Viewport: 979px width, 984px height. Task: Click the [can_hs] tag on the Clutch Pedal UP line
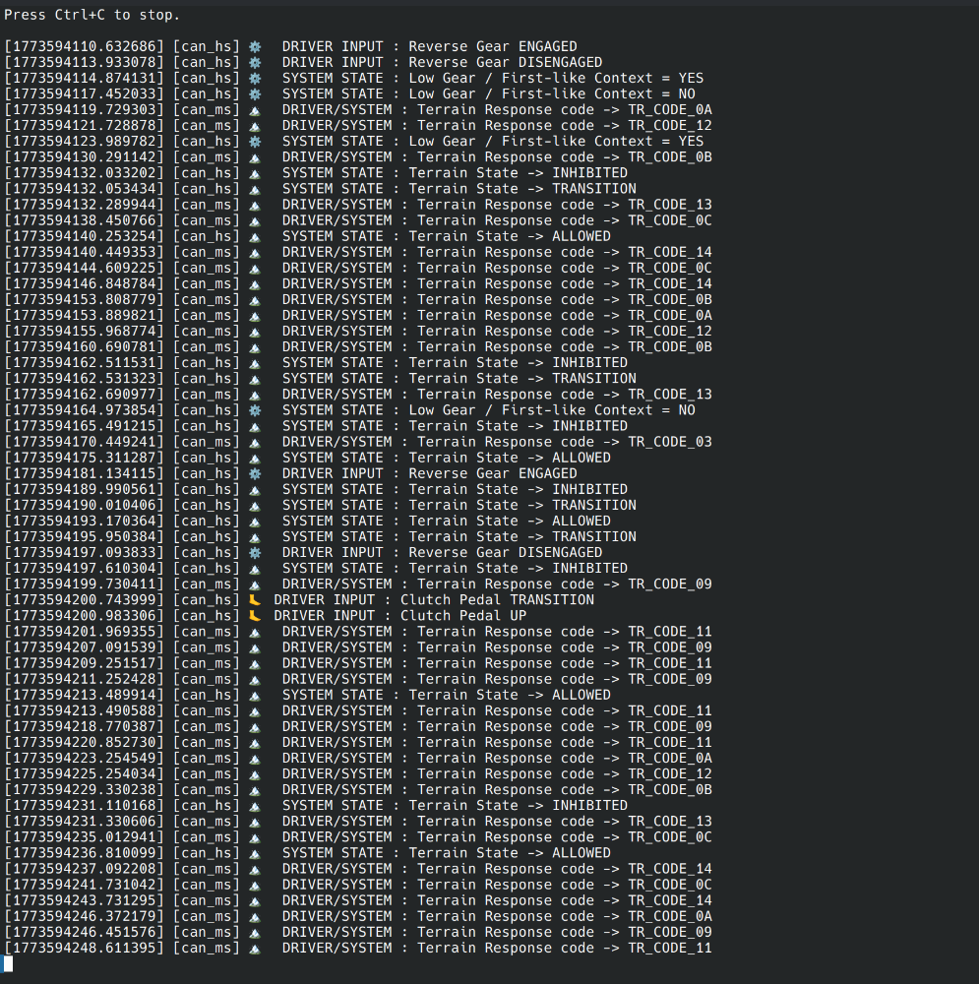coord(206,615)
